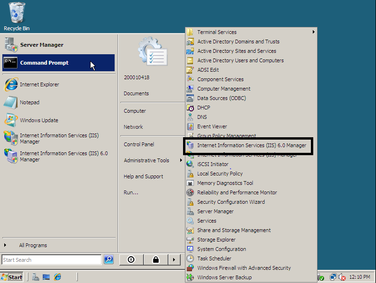Image resolution: width=376 pixels, height=283 pixels.
Task: Launch Command Prompt from pinned list
Action: (58, 63)
